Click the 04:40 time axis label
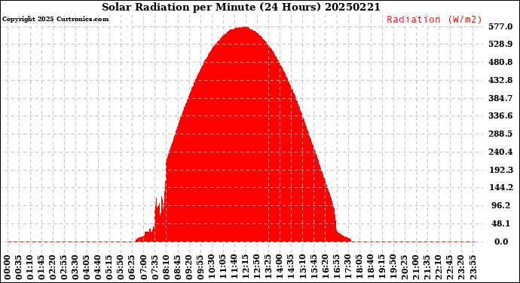 pyautogui.click(x=98, y=268)
